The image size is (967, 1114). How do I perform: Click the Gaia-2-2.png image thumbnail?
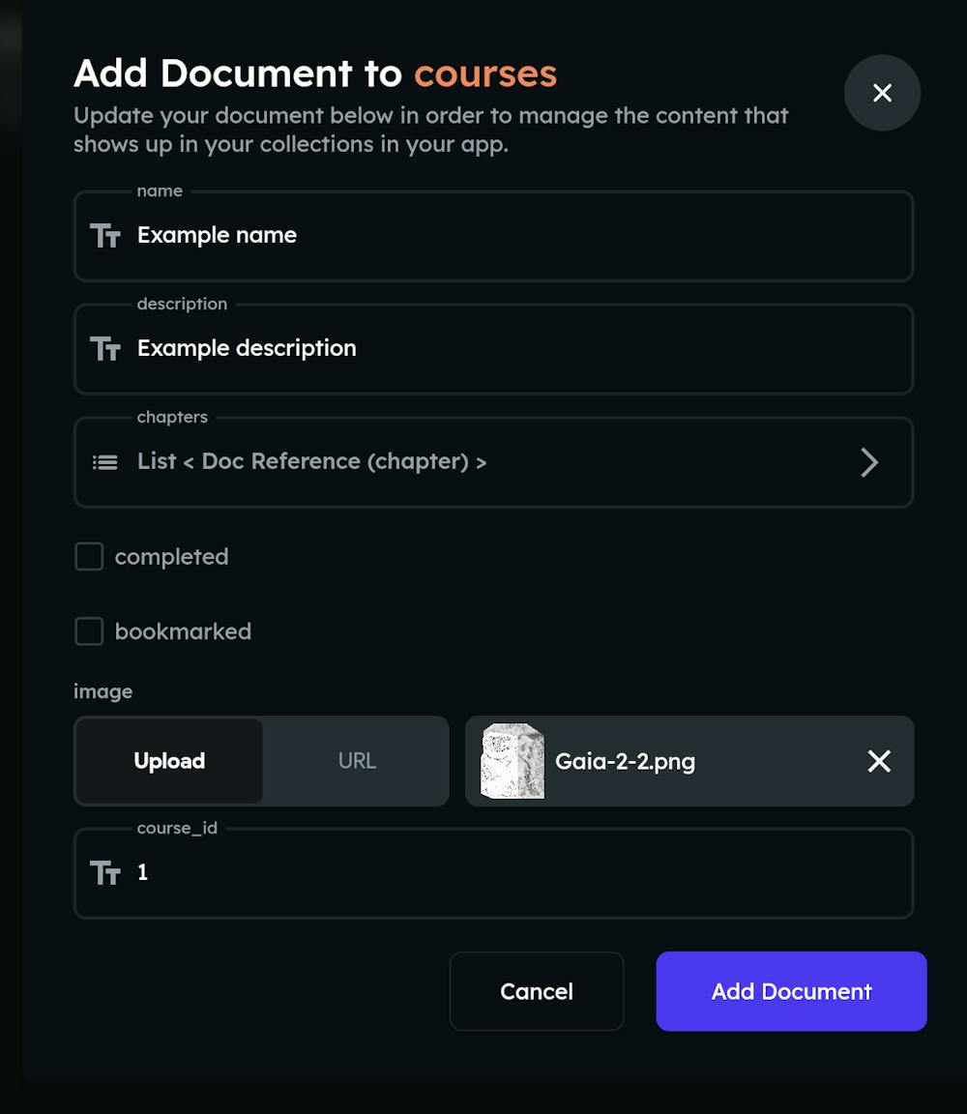click(x=513, y=761)
